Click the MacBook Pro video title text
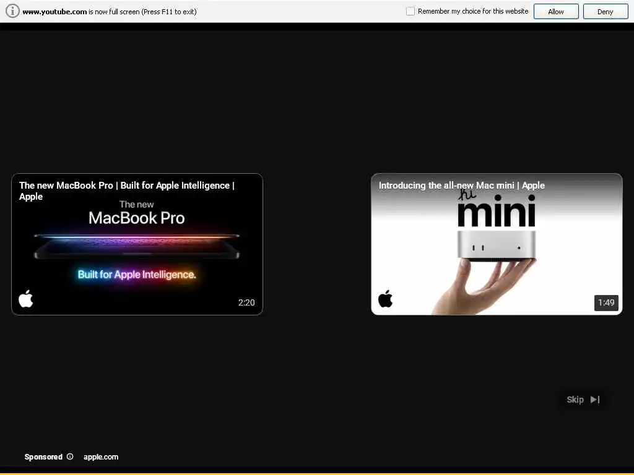Viewport: 634px width, 475px height. [127, 190]
